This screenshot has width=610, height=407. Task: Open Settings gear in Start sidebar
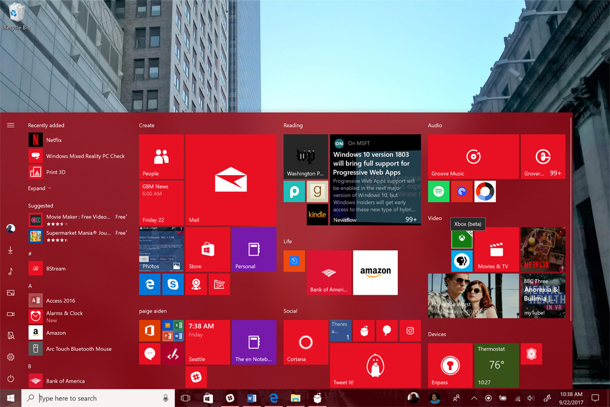coord(10,357)
